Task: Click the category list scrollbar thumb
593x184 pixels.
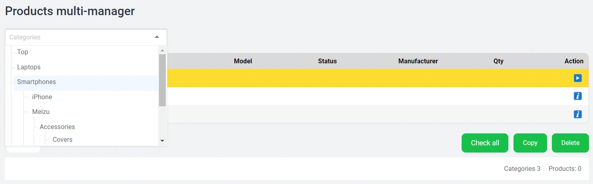Action: click(x=162, y=80)
